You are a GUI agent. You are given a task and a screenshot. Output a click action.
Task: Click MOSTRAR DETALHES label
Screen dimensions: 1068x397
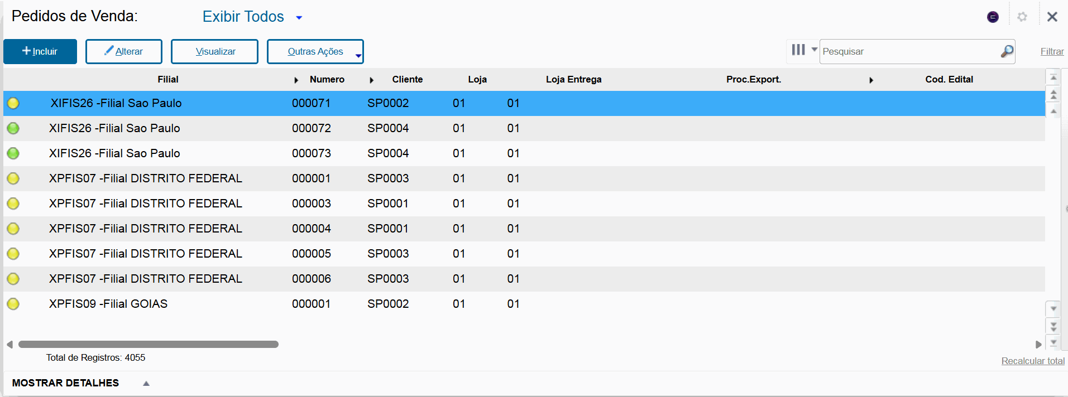click(x=65, y=383)
